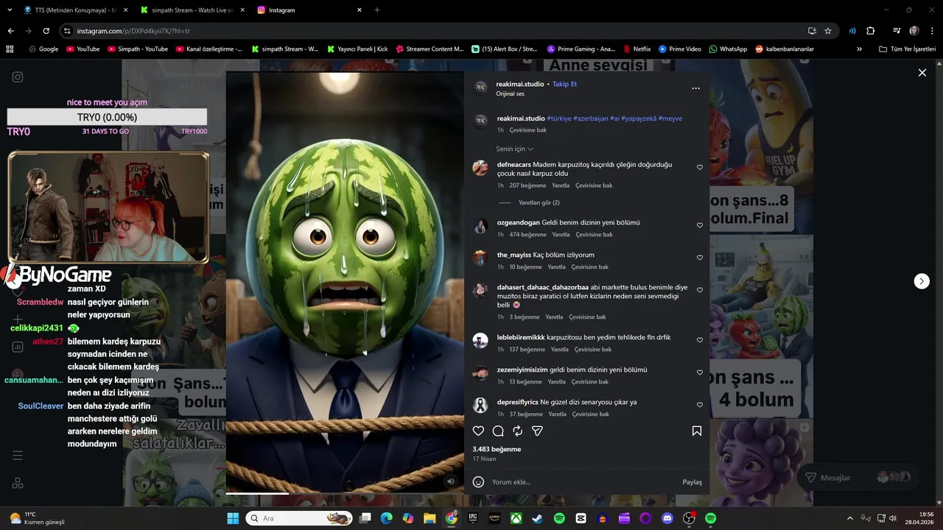Like ozgeandogan's comment
The width and height of the screenshot is (943, 530).
click(699, 225)
